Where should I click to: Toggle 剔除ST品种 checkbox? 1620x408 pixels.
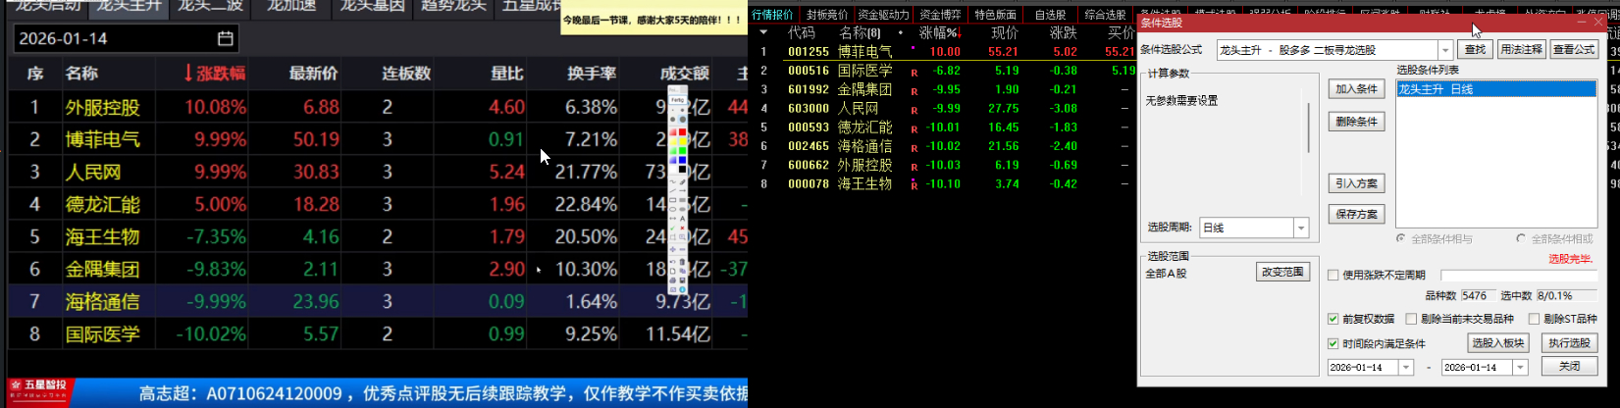point(1534,319)
